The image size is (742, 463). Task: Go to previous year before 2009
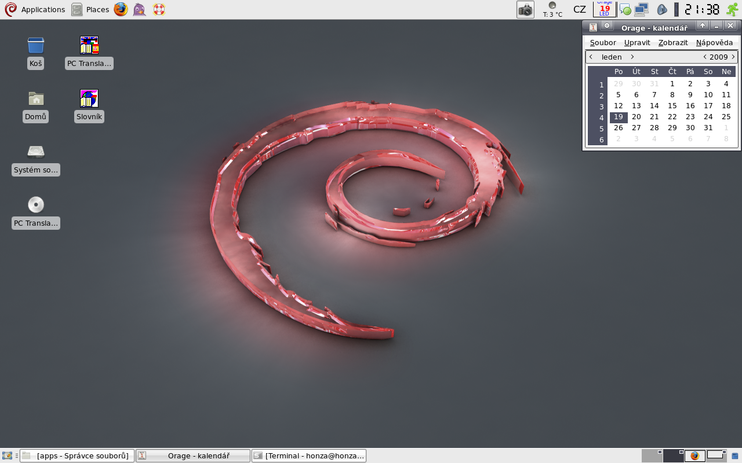(x=704, y=57)
